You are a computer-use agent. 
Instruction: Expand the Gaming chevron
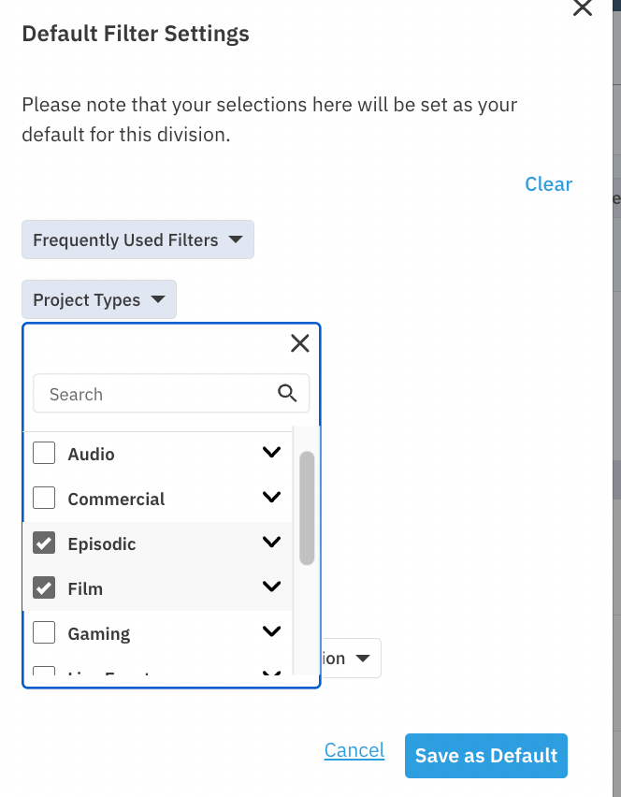pyautogui.click(x=271, y=631)
